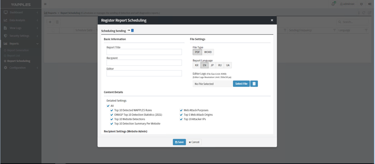Choose JP as the report language

pos(212,65)
